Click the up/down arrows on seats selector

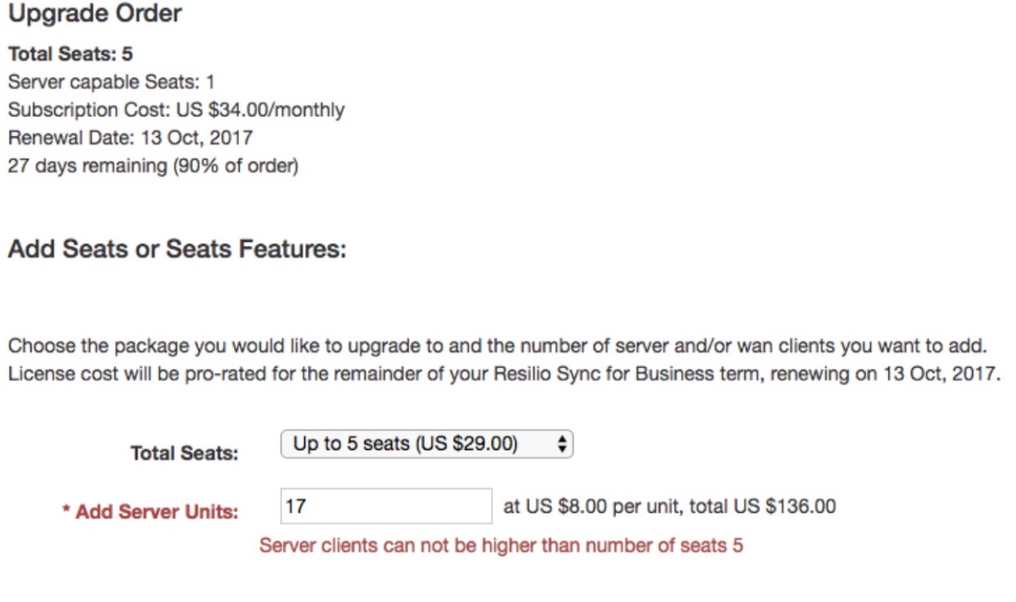coord(562,445)
